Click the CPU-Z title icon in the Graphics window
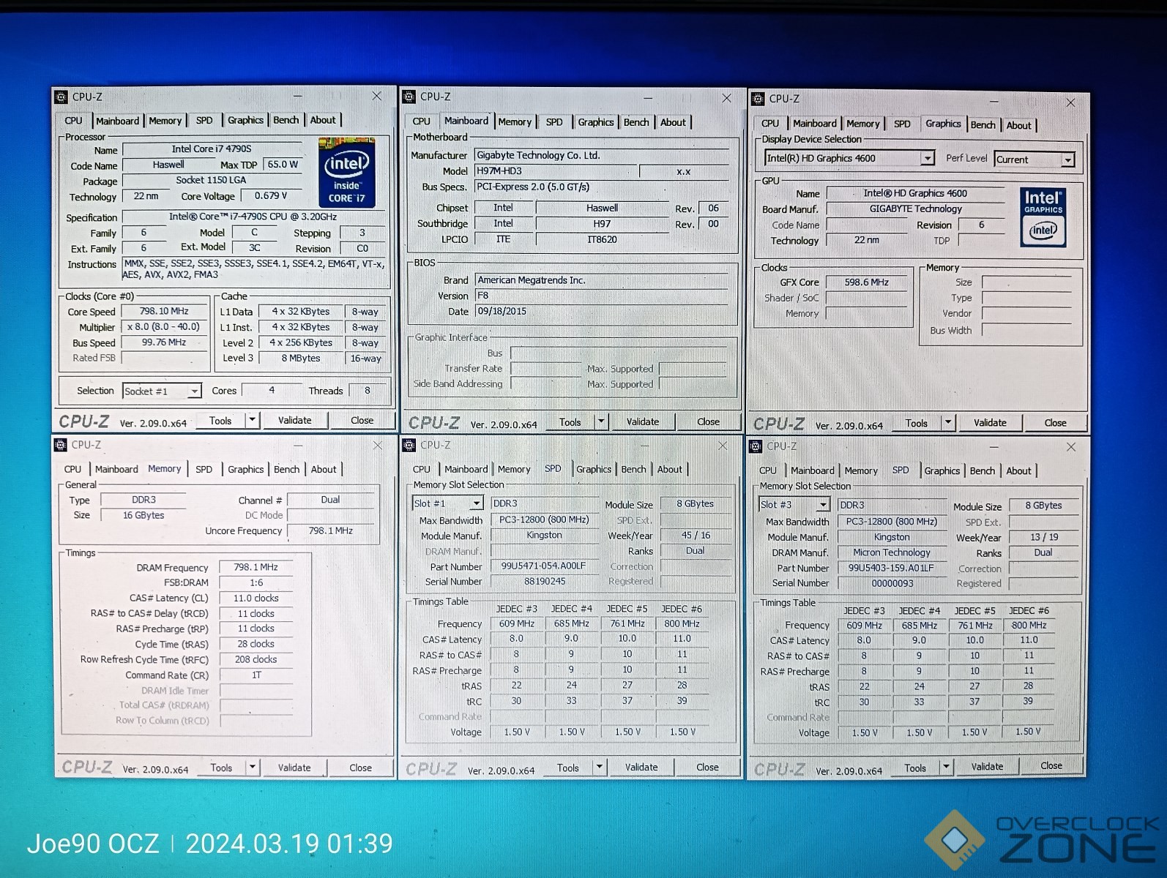The width and height of the screenshot is (1167, 878). tap(758, 99)
